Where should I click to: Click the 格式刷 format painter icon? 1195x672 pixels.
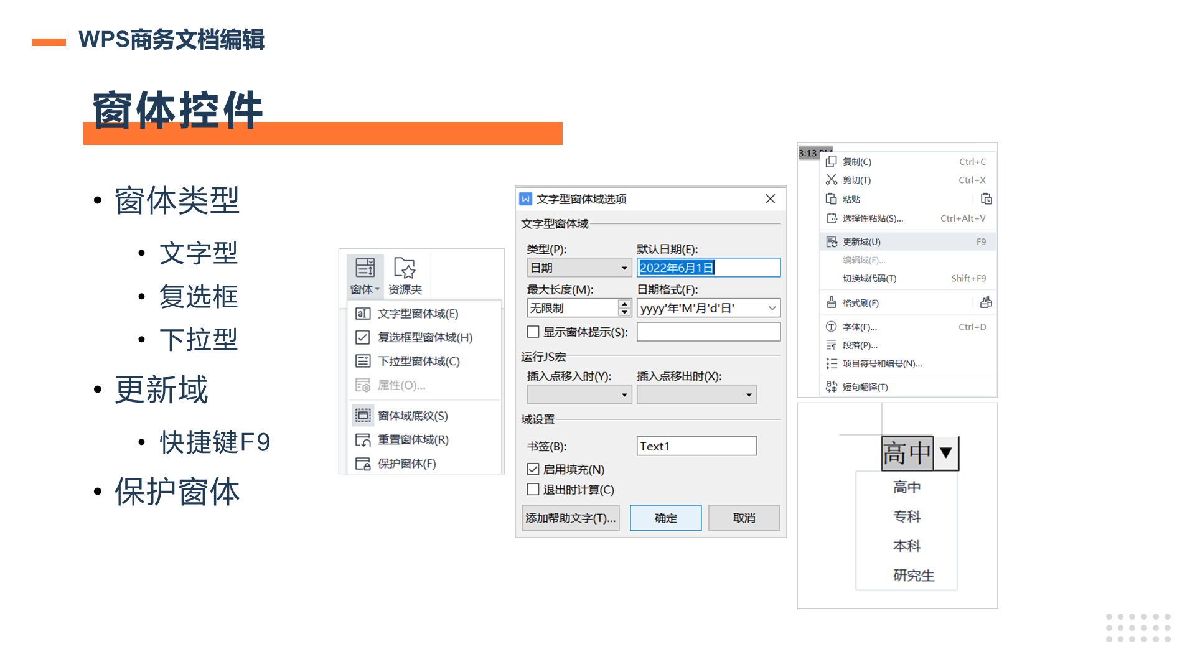pos(832,303)
